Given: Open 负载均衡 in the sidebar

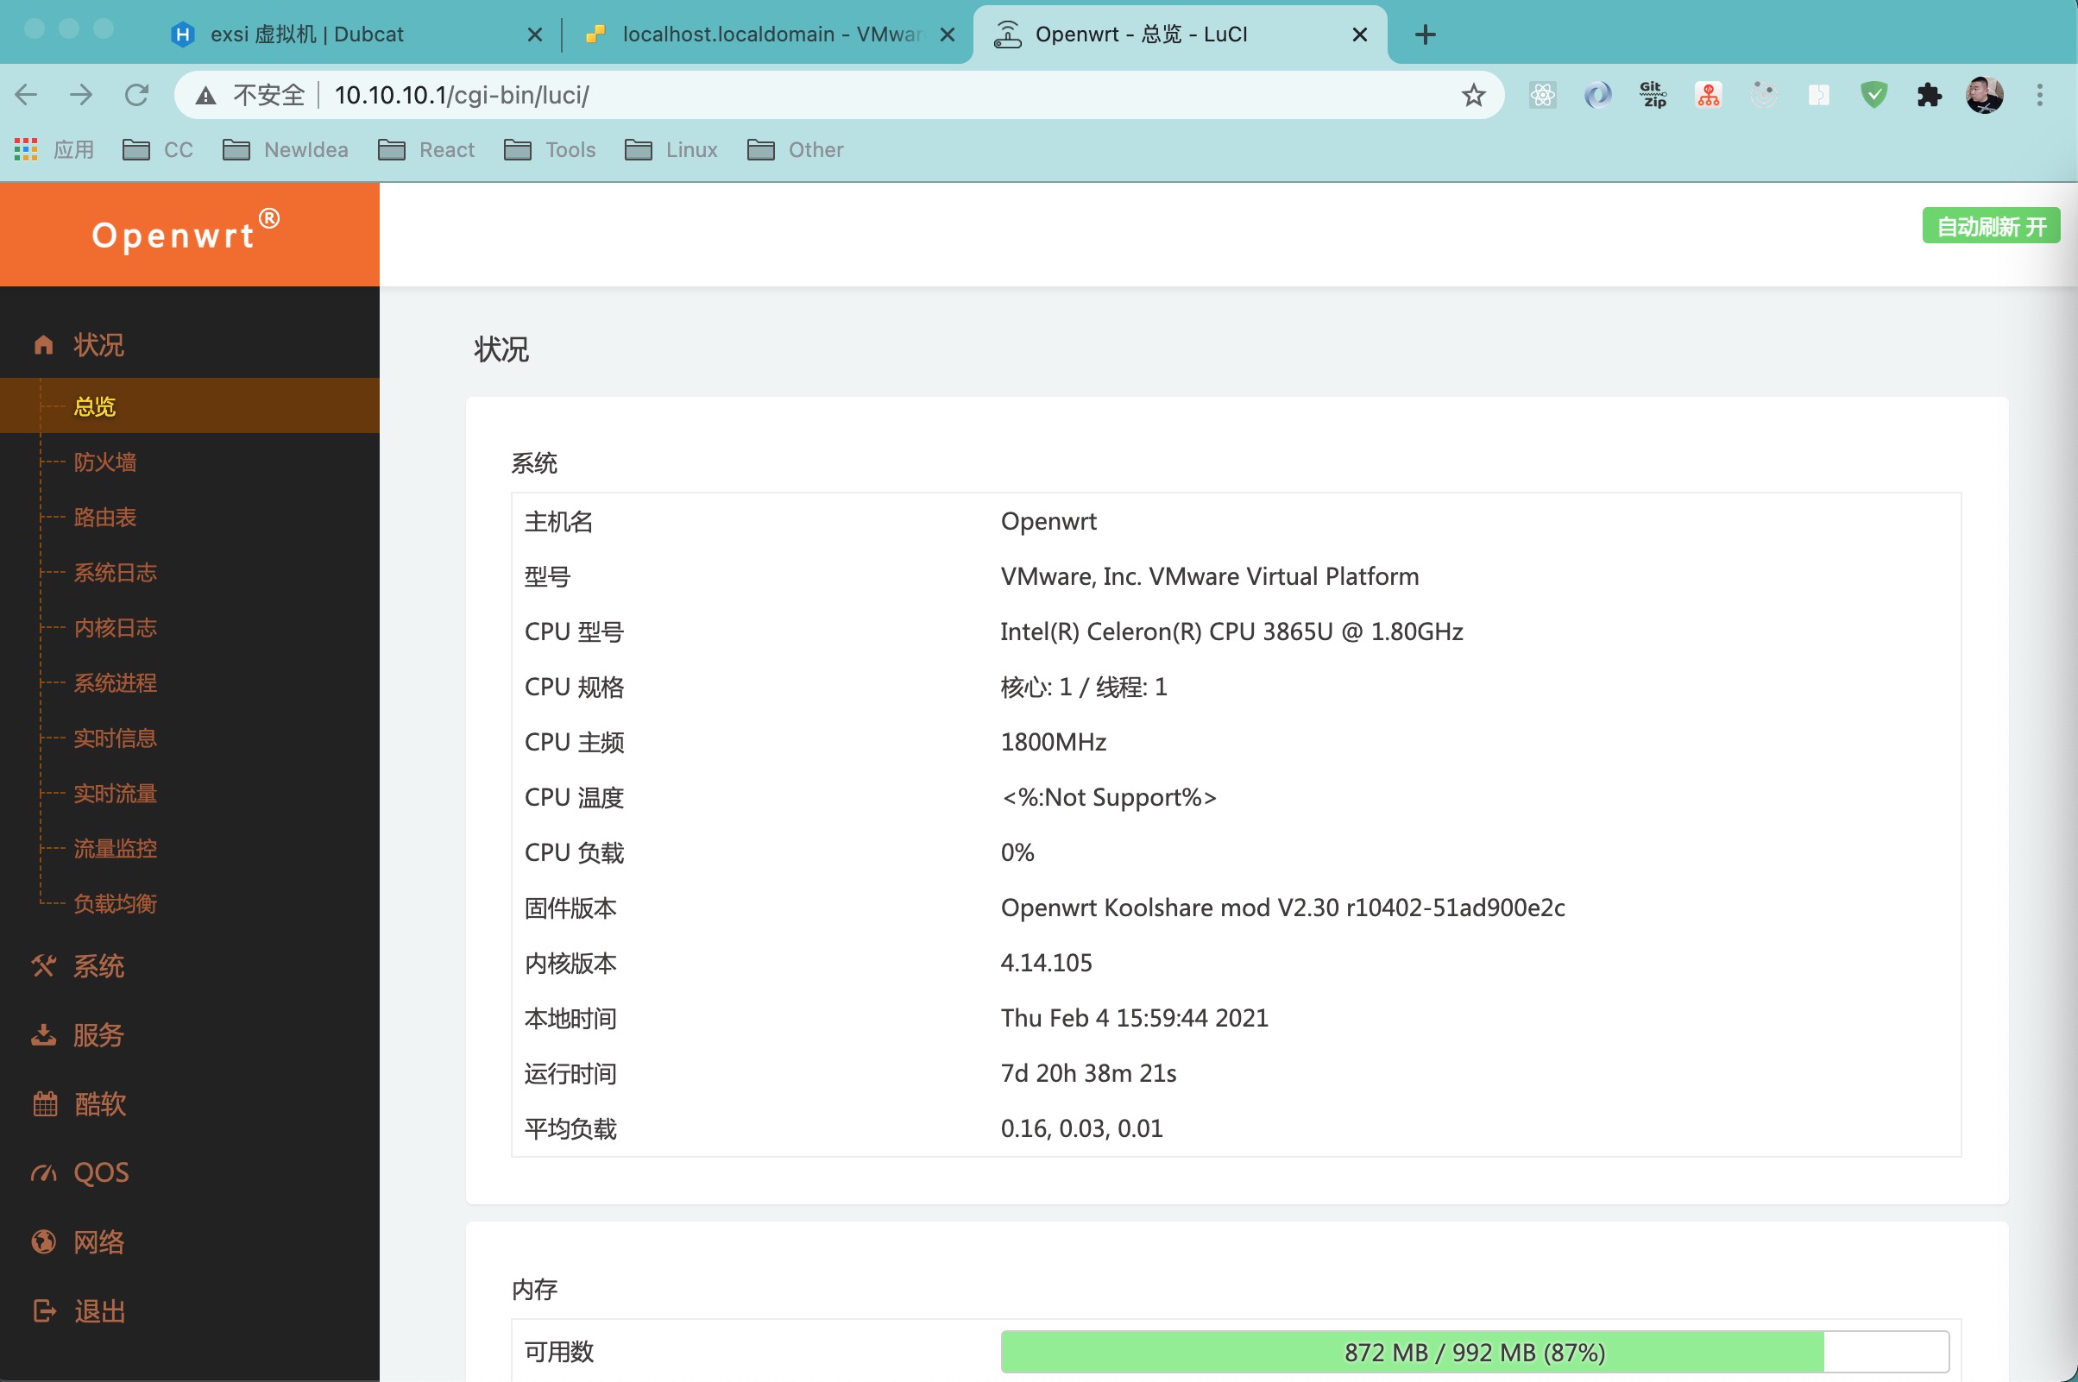Looking at the screenshot, I should click(190, 903).
